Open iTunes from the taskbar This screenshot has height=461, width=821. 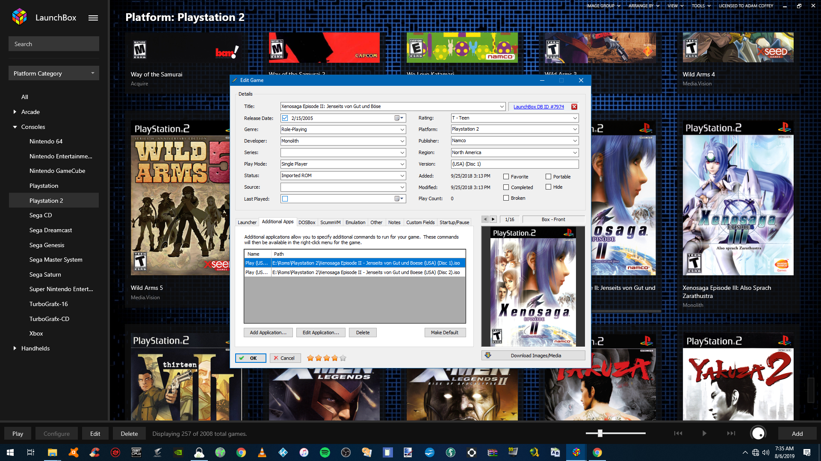point(304,452)
